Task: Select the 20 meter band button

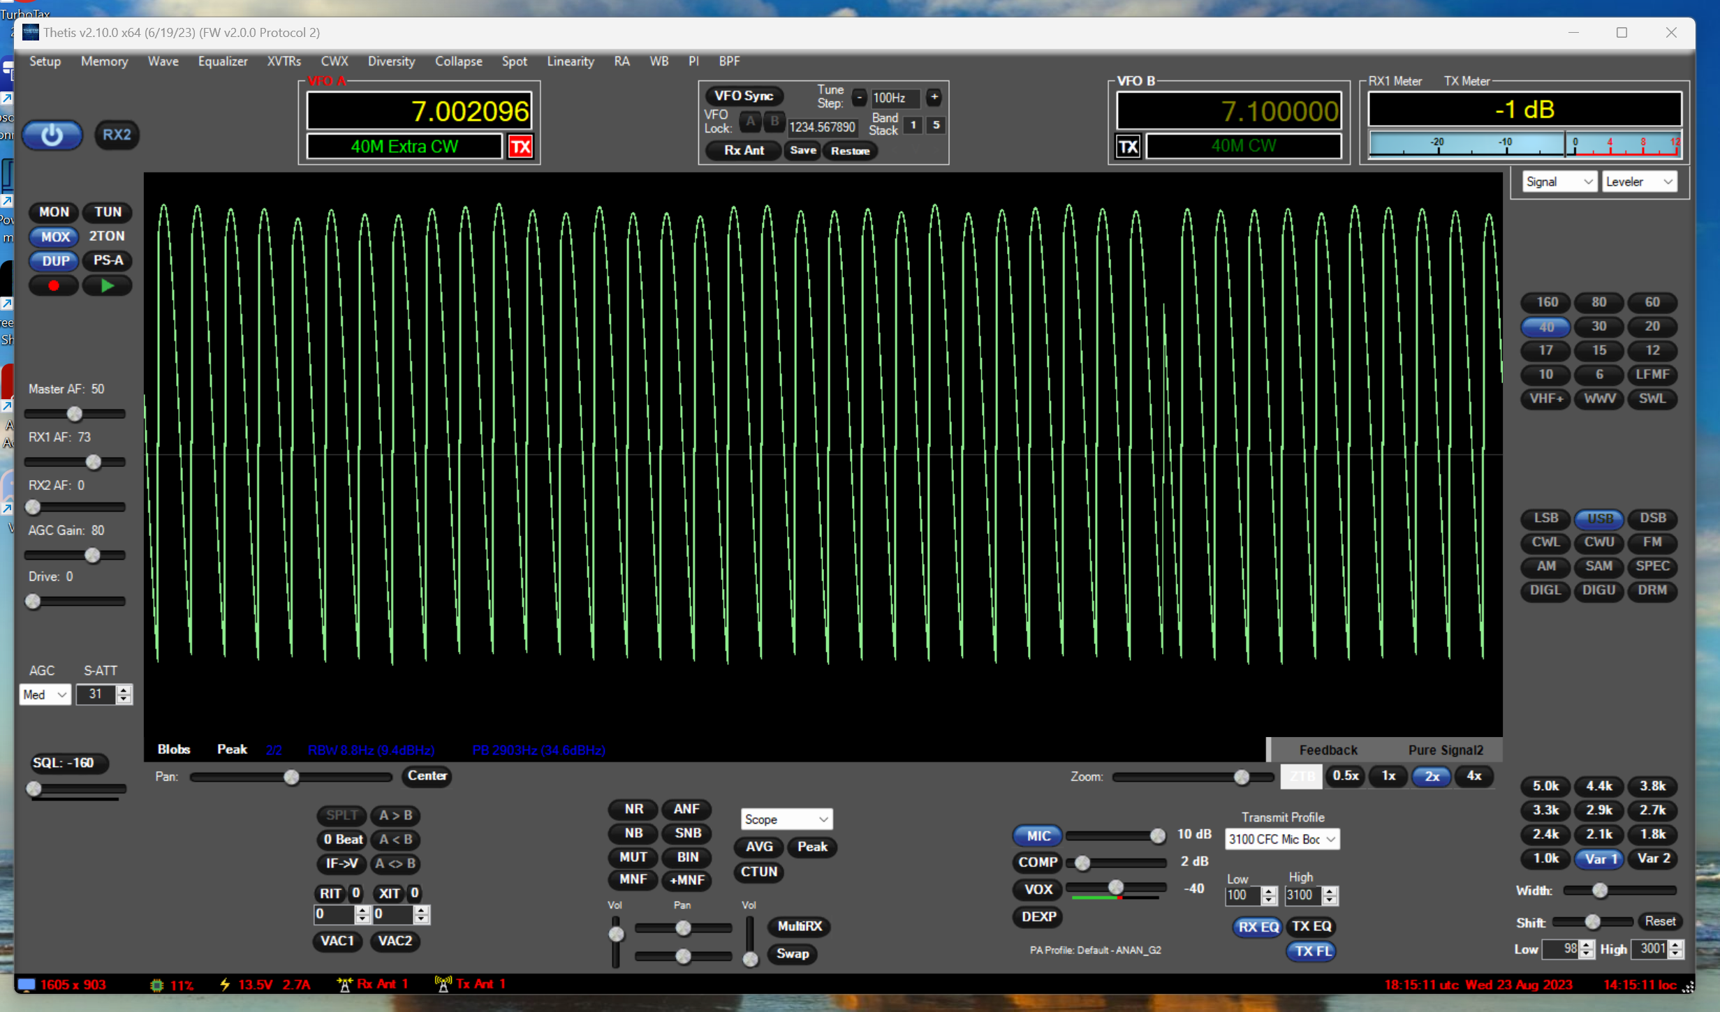Action: (x=1652, y=327)
